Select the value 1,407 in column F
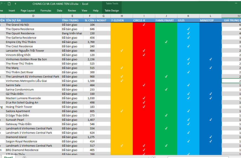 coord(89,120)
